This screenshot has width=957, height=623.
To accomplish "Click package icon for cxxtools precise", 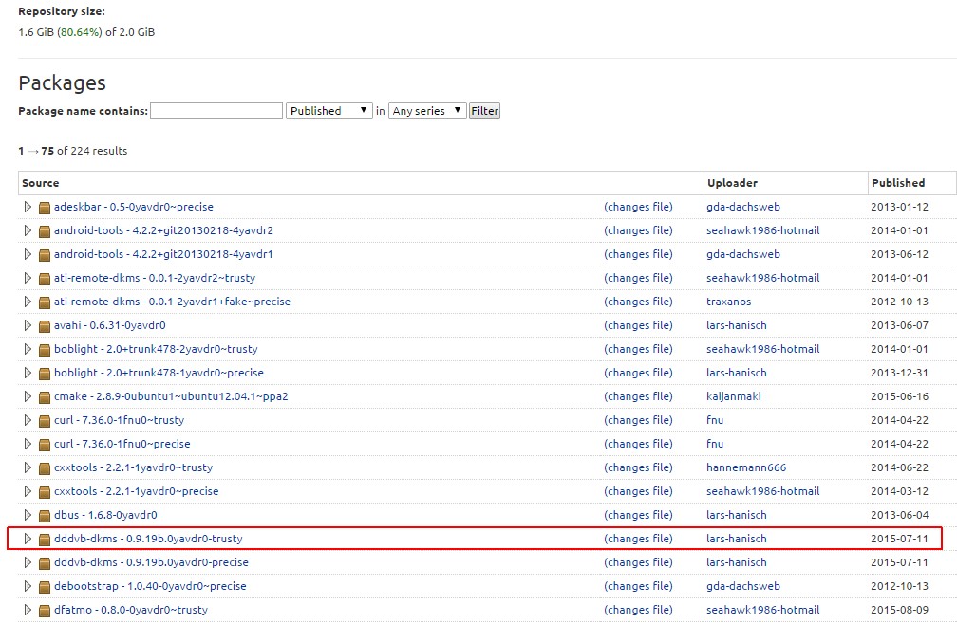I will [45, 492].
